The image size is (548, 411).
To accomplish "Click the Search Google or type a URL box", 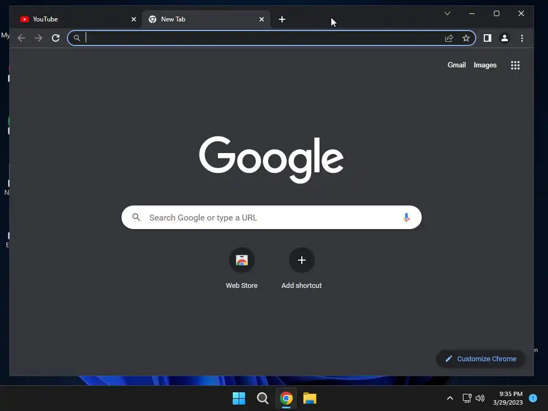I will 271,217.
